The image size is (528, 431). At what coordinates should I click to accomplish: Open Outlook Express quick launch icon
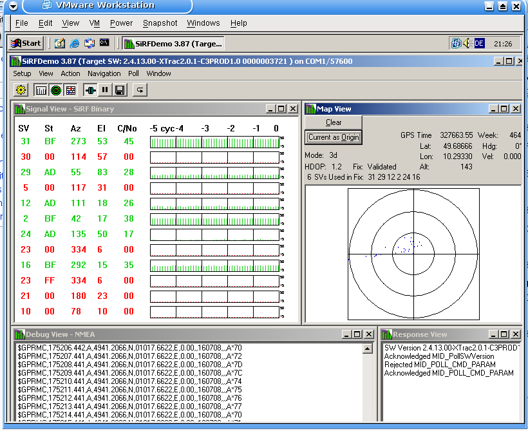[x=90, y=43]
